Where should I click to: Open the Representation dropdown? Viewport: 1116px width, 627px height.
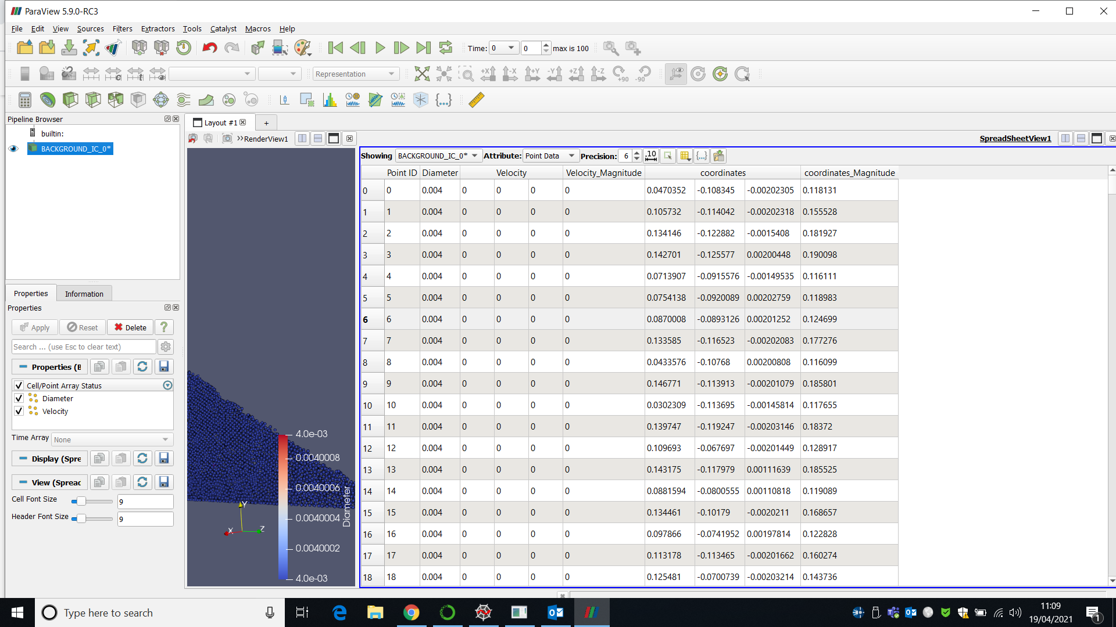pyautogui.click(x=356, y=74)
